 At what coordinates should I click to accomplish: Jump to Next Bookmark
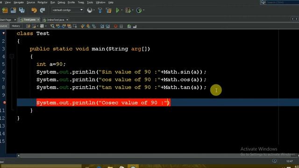click(88, 26)
